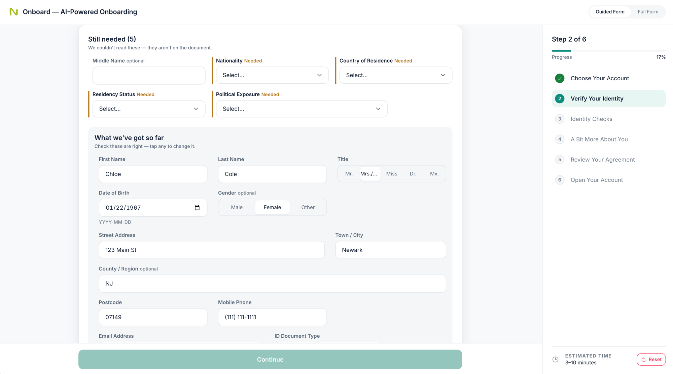Click the Date of Birth field
The width and height of the screenshot is (673, 374).
pyautogui.click(x=153, y=208)
